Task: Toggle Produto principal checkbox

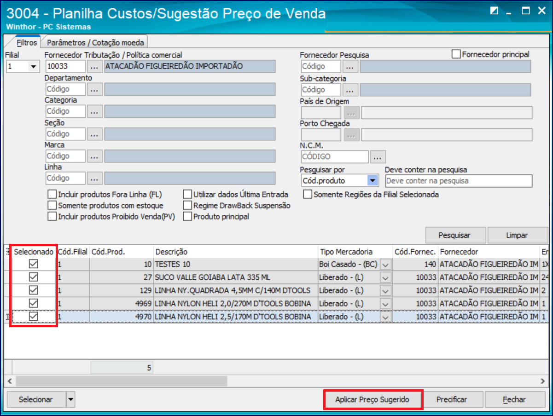Action: [x=187, y=217]
